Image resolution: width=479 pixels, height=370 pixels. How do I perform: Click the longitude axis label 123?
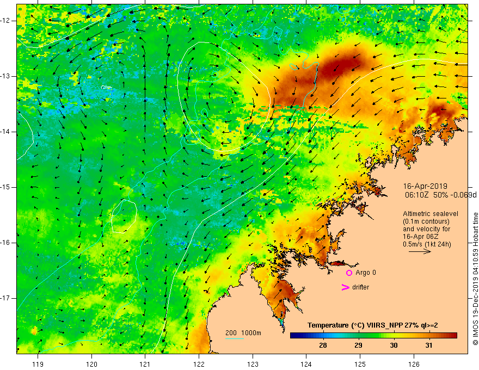[x=253, y=364]
